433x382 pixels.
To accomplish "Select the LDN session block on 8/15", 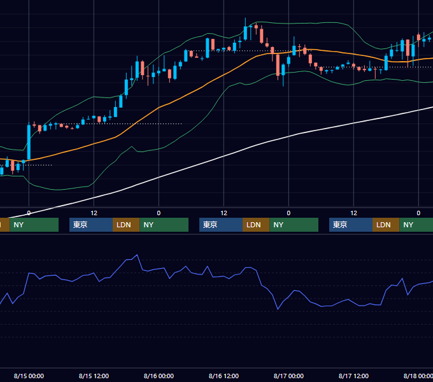I will [126, 225].
